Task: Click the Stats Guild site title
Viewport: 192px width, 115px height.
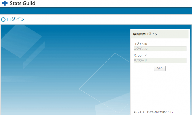Action: point(22,3)
